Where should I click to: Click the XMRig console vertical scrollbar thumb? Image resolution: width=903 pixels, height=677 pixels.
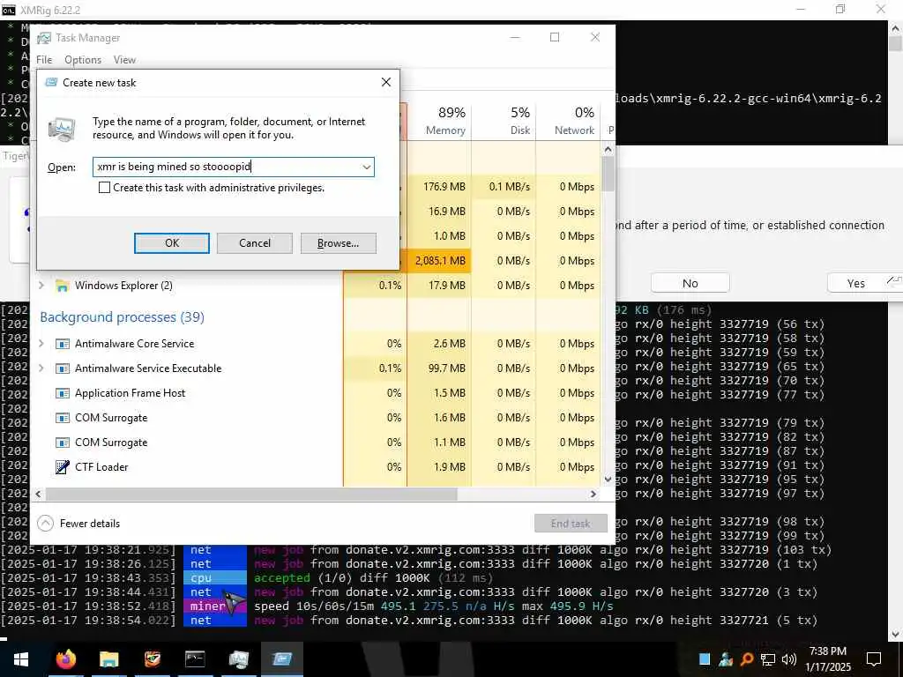pyautogui.click(x=896, y=44)
